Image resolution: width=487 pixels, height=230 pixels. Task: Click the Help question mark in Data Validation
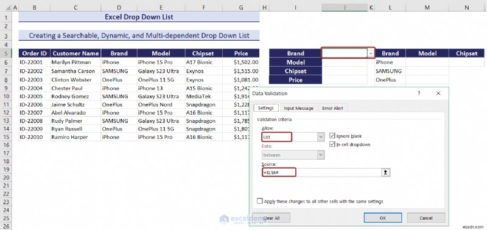419,93
